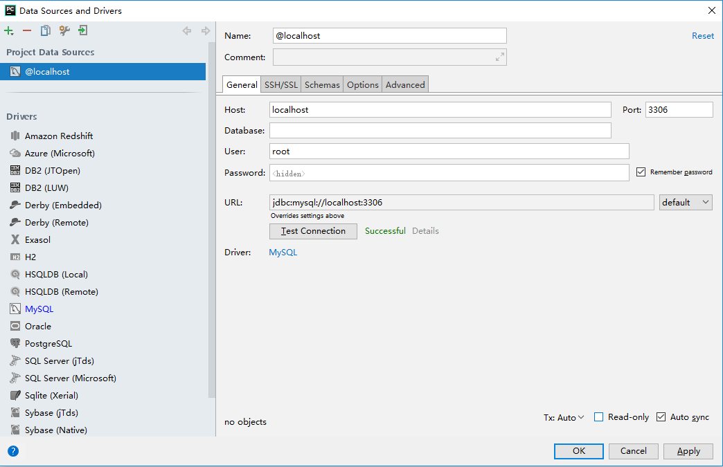Pick the Derby (Embedded) driver
This screenshot has width=723, height=467.
coord(63,205)
